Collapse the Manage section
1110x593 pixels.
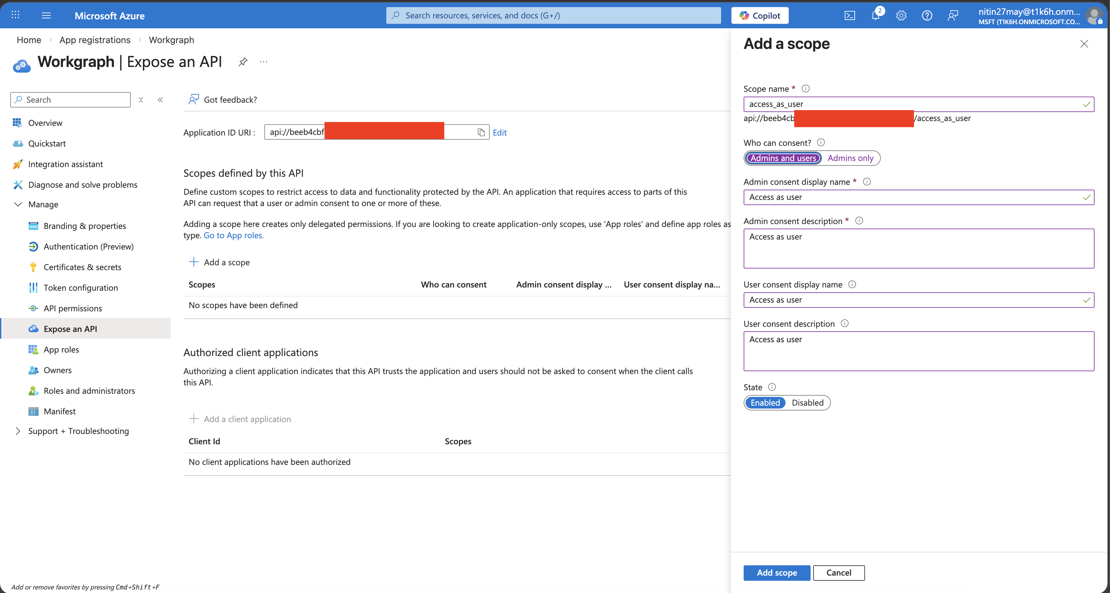pyautogui.click(x=18, y=204)
